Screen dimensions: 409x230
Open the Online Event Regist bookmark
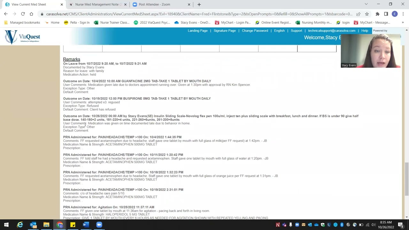pos(273,23)
